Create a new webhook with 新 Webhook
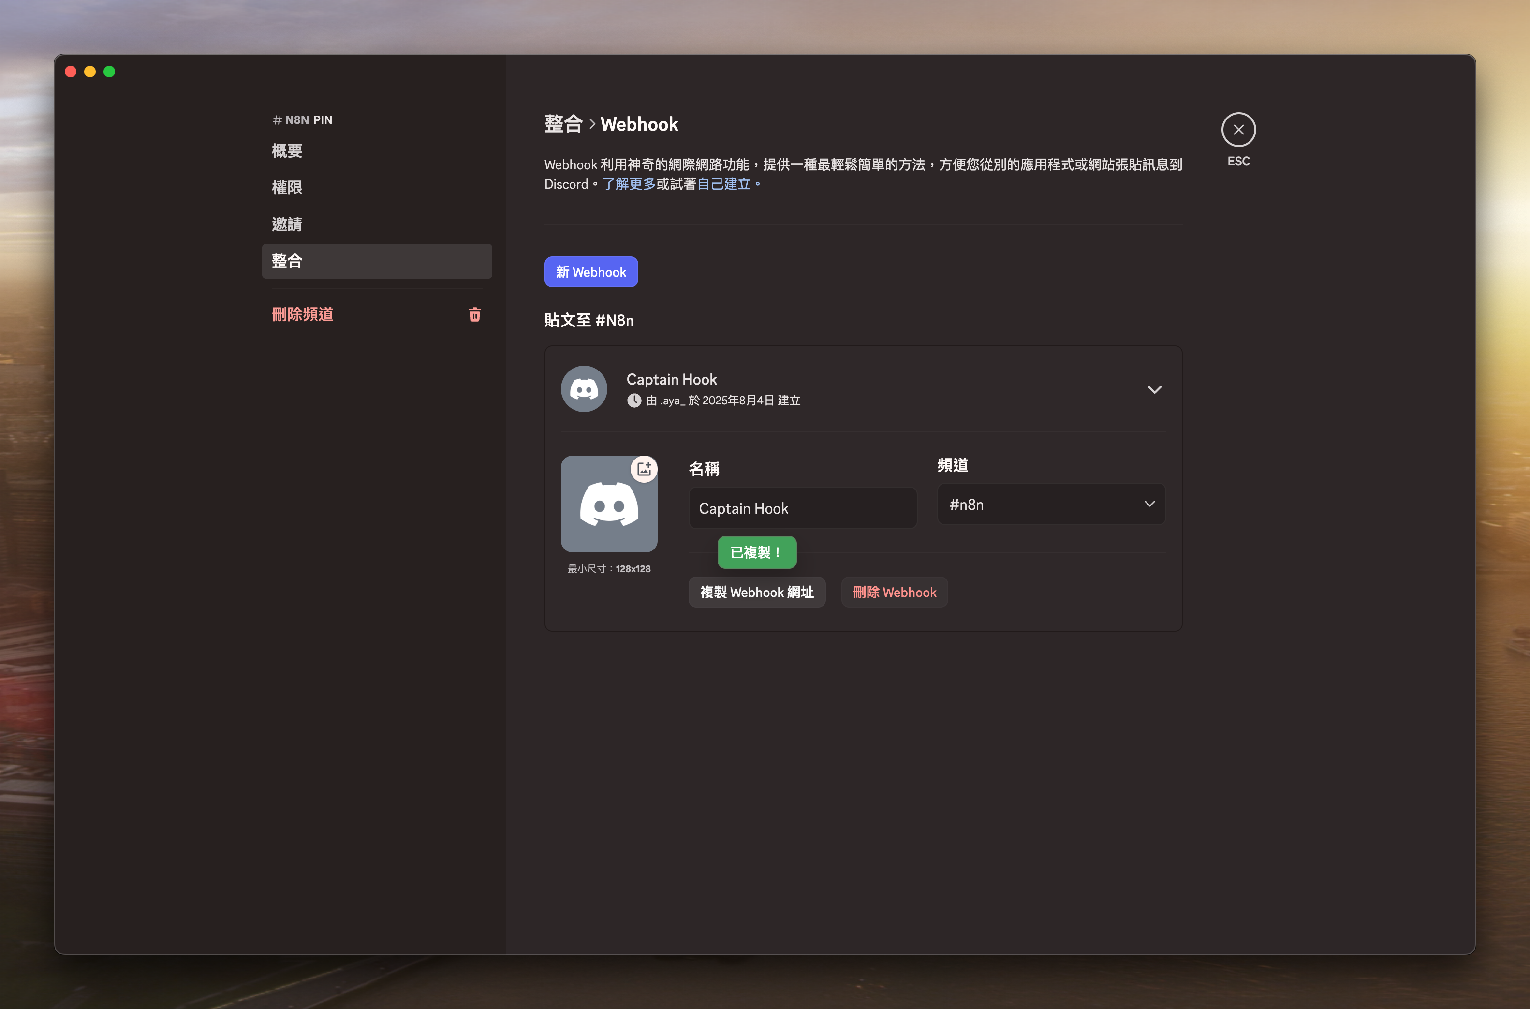 (590, 272)
